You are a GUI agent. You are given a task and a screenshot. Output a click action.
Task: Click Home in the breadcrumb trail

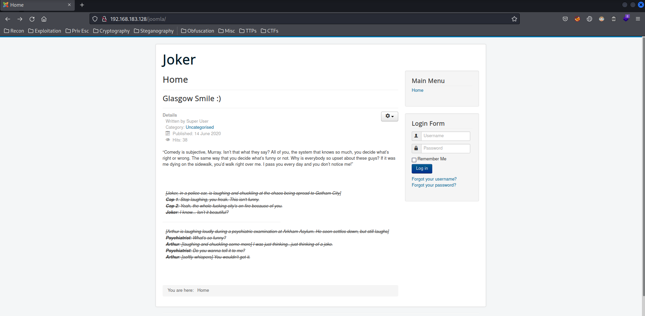203,290
